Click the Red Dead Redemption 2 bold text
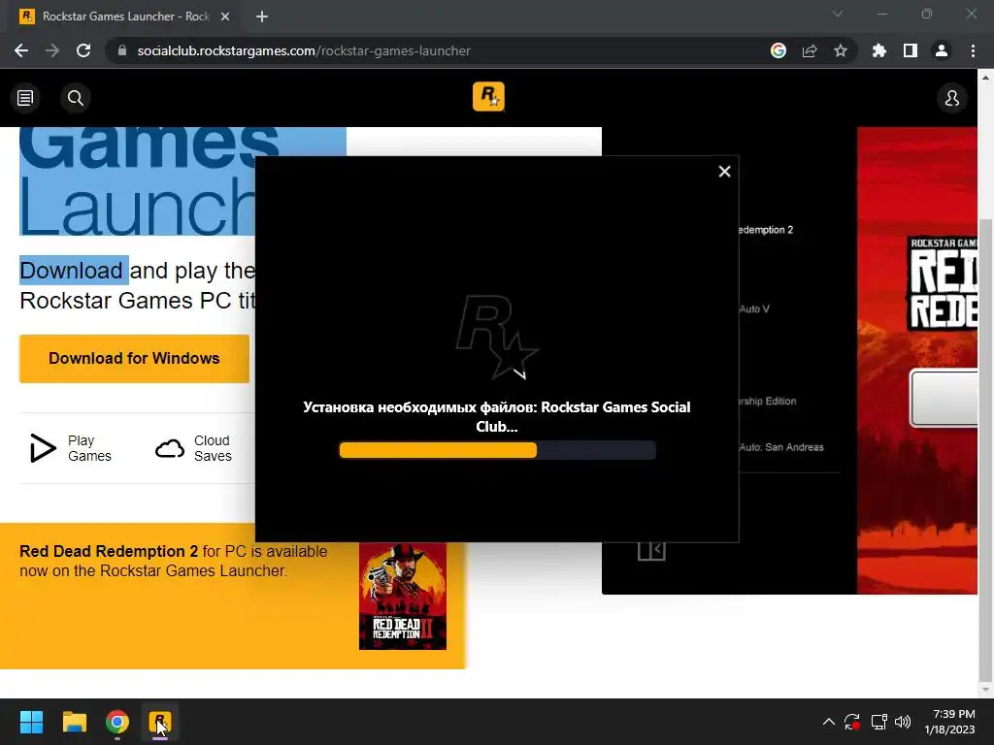This screenshot has height=745, width=994. tap(109, 551)
